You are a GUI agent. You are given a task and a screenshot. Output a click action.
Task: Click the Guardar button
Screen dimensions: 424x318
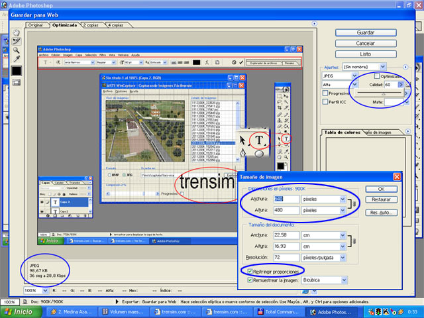click(x=366, y=32)
